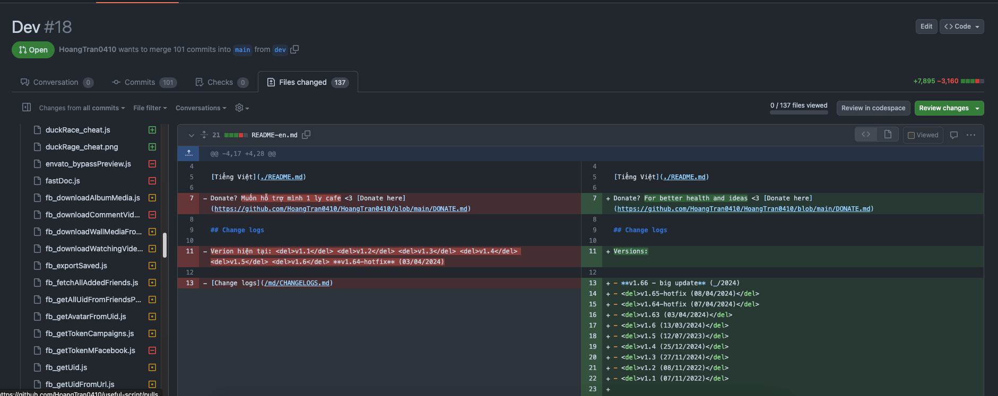Screen dimensions: 998x396
Task: Click the file tree scrollbar thumb
Action: pos(164,245)
